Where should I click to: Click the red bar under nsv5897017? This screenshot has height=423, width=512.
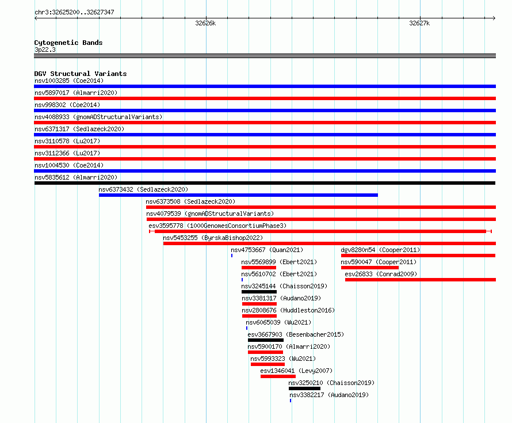[265, 98]
